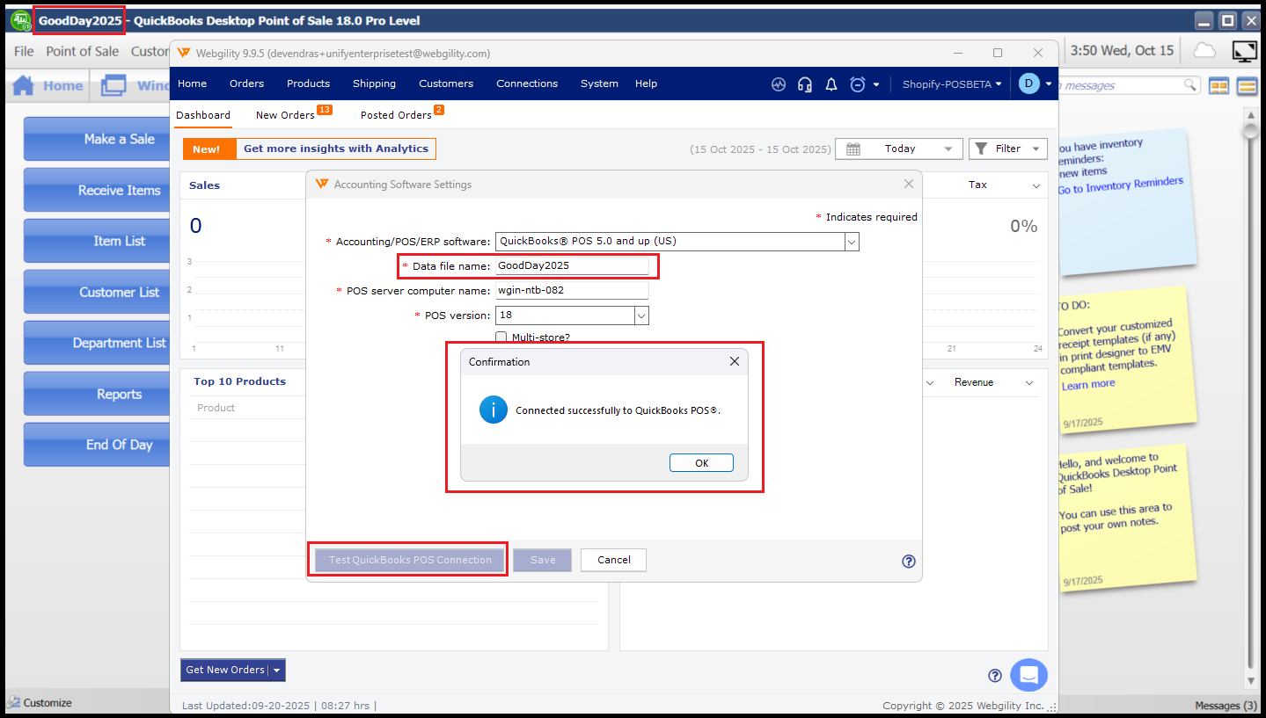Open notifications bell in Webgility
Viewport: 1266px width, 718px height.
click(x=831, y=84)
